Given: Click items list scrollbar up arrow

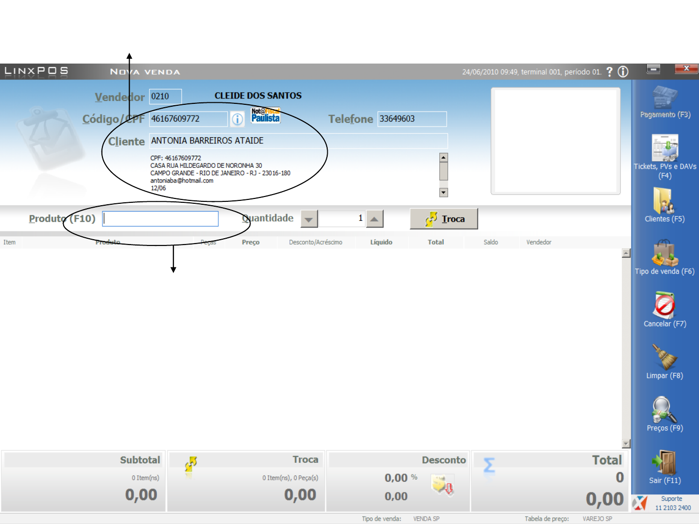Looking at the screenshot, I should click(x=626, y=253).
